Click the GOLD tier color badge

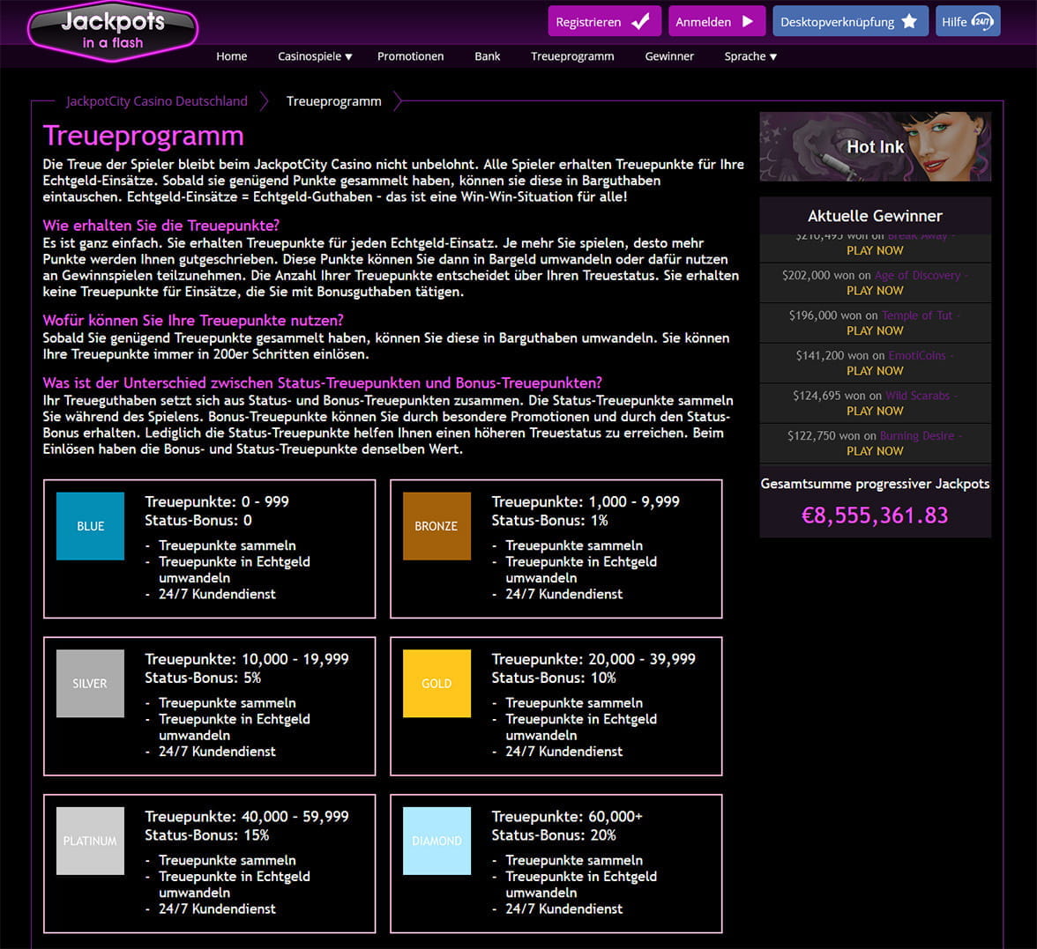click(x=436, y=684)
